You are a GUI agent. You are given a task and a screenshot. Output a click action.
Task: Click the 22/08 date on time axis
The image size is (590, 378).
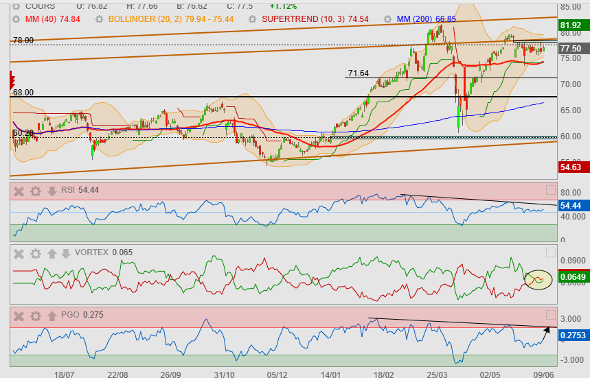[117, 375]
